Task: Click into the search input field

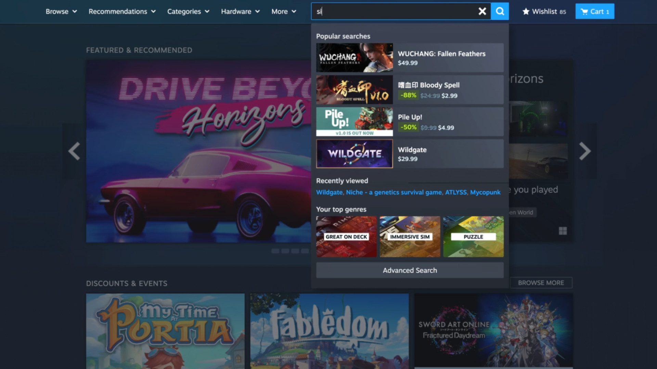Action: click(x=394, y=11)
